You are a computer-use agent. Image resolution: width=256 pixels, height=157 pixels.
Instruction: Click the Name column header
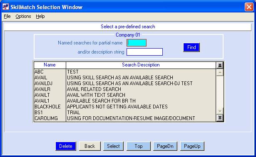(50, 65)
